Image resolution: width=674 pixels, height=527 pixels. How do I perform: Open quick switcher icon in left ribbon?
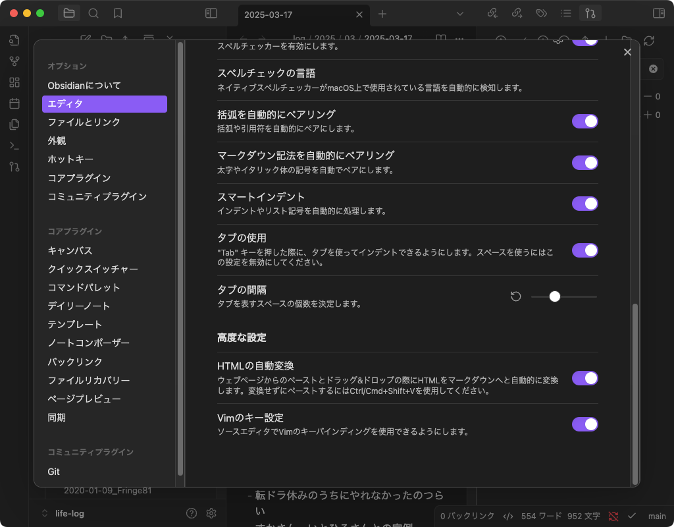pyautogui.click(x=14, y=40)
